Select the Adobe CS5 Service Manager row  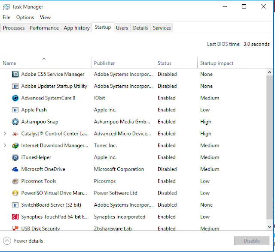133,74
